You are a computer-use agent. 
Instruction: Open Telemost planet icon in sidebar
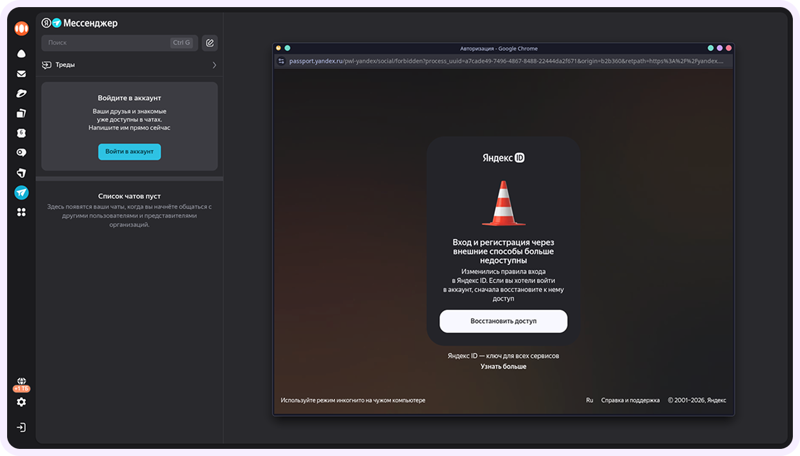coord(21,94)
